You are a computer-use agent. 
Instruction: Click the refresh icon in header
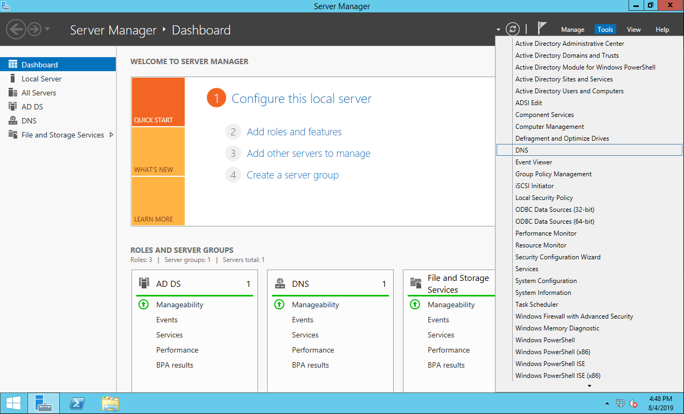point(513,29)
